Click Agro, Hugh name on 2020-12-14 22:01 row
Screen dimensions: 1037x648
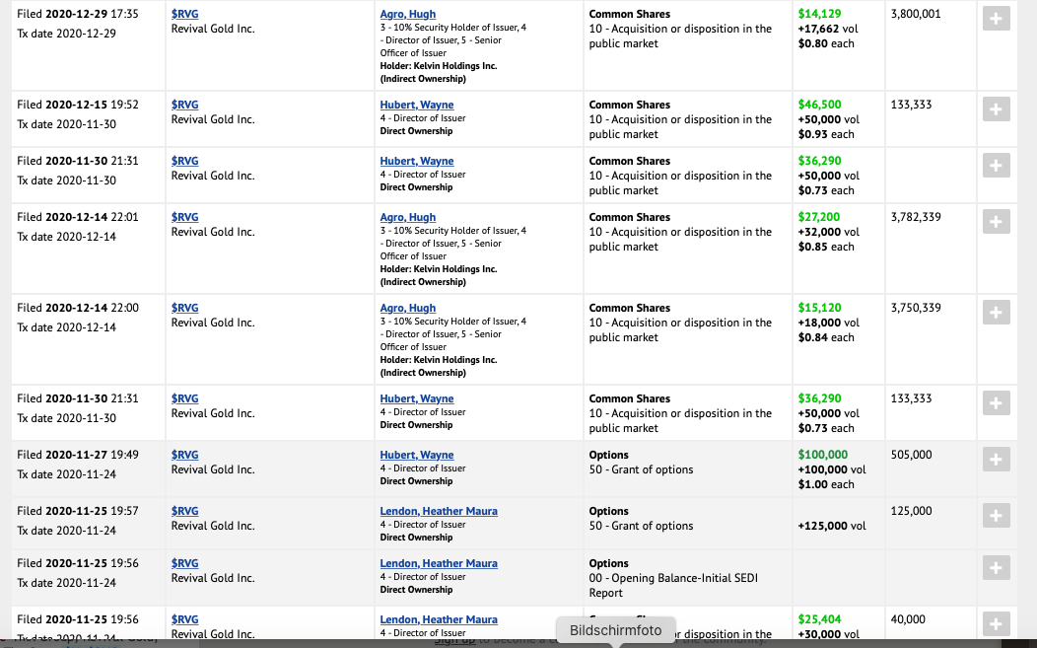click(x=407, y=217)
